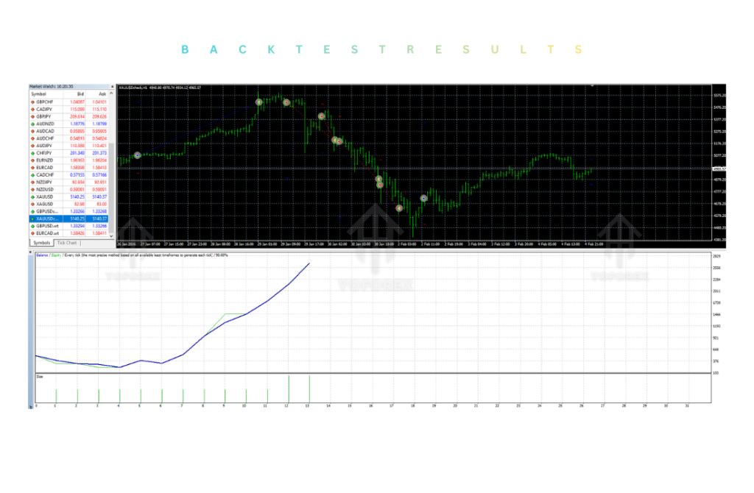Click the icon beside EURCAD.srt
The height and width of the screenshot is (493, 754).
point(34,231)
